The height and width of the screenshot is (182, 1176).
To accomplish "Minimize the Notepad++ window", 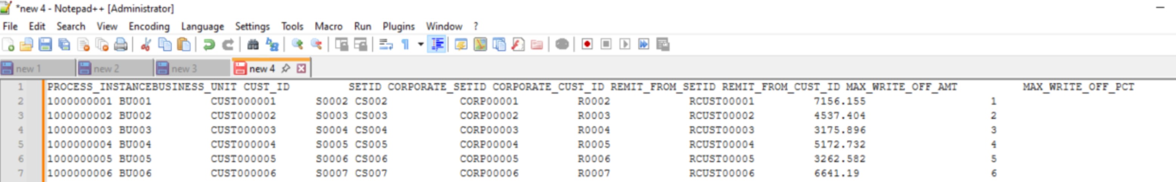I will pyautogui.click(x=1160, y=8).
